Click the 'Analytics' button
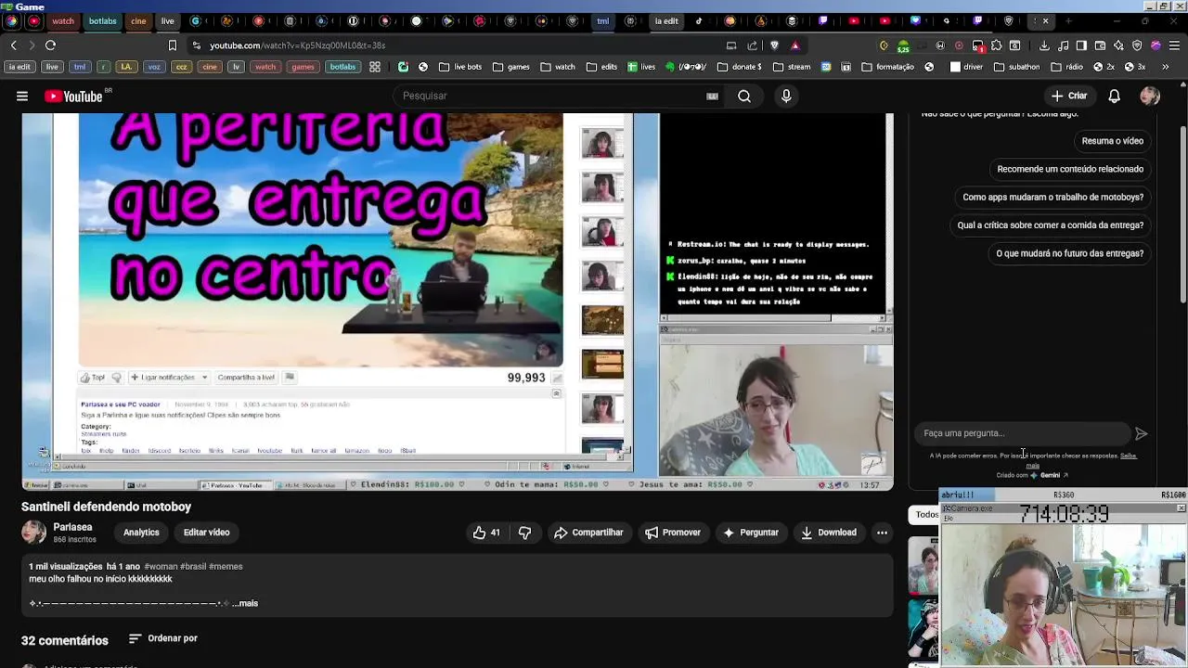The image size is (1188, 668). (141, 533)
